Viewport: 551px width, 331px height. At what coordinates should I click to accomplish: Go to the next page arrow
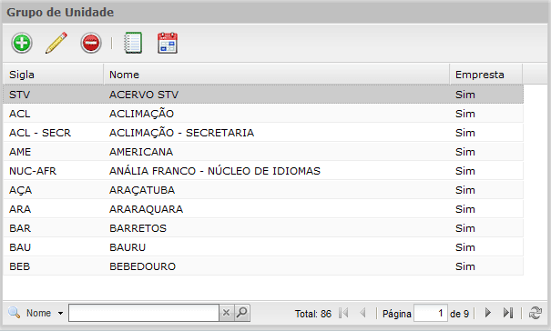pos(488,313)
